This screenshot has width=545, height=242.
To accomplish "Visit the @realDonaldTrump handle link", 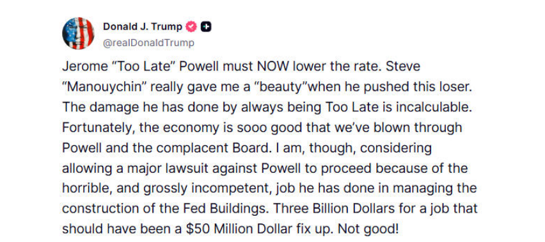I will 148,43.
